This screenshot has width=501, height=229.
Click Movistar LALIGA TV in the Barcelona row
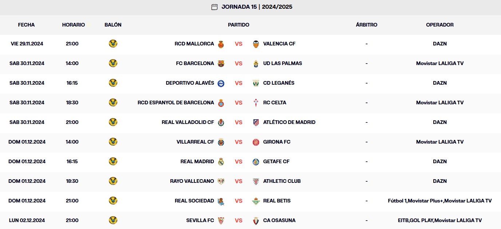click(440, 63)
